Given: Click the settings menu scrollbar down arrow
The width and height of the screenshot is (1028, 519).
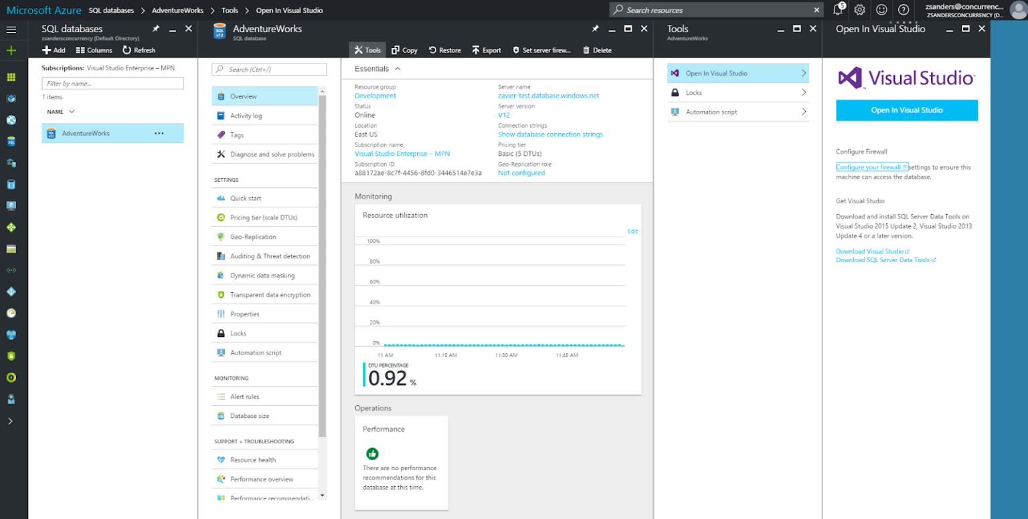Looking at the screenshot, I should coord(323,496).
